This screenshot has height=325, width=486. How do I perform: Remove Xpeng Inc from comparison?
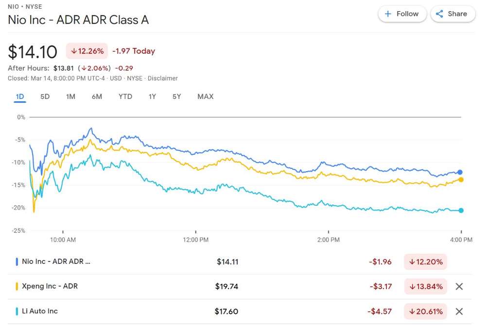(459, 286)
